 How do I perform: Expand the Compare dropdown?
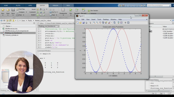[x=26, y=12]
